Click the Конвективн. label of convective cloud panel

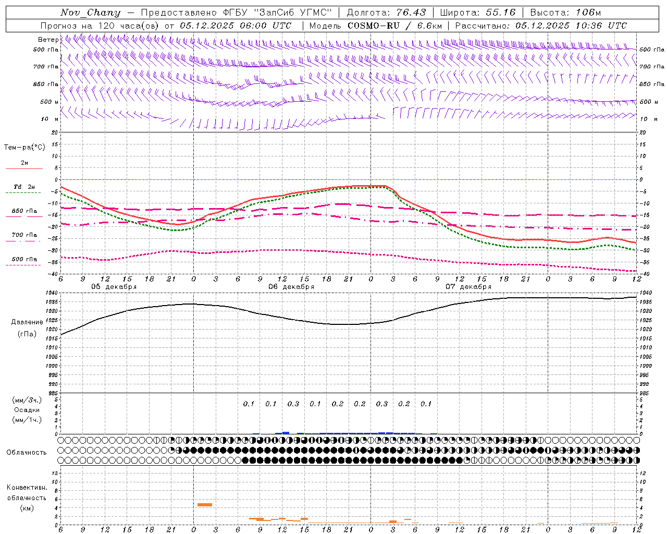coord(27,488)
